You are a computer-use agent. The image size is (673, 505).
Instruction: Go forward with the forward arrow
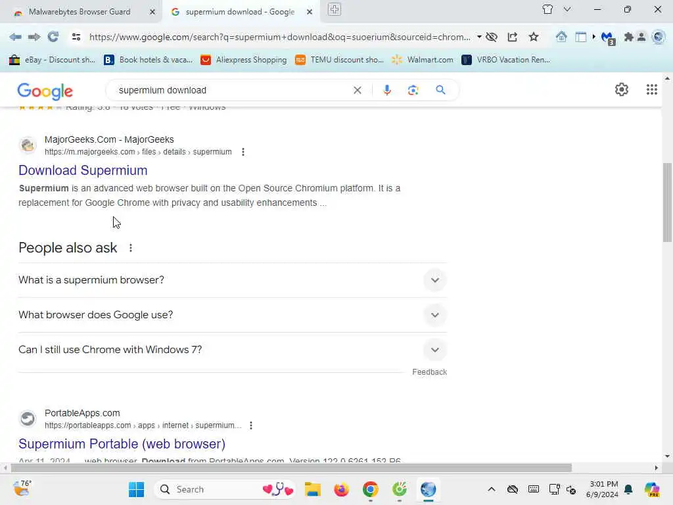34,37
